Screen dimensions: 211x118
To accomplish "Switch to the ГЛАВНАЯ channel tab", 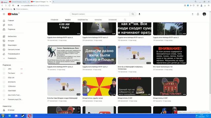I will tap(54, 20).
